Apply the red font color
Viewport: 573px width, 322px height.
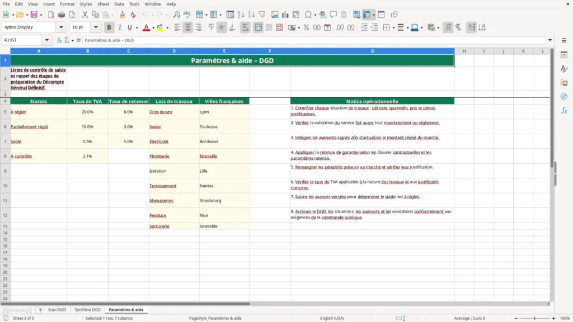point(146,27)
